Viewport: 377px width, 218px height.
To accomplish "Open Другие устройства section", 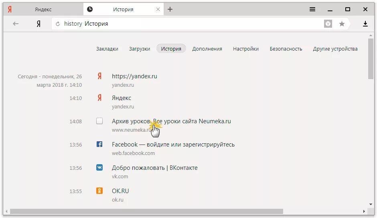I will tap(335, 49).
